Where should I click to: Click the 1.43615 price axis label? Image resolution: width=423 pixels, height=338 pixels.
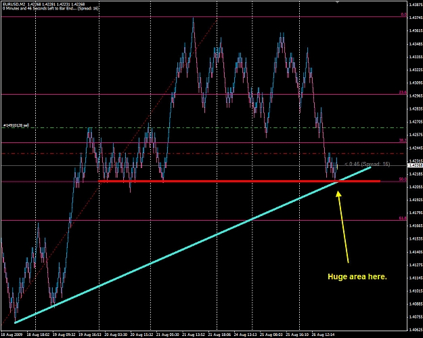pos(416,30)
